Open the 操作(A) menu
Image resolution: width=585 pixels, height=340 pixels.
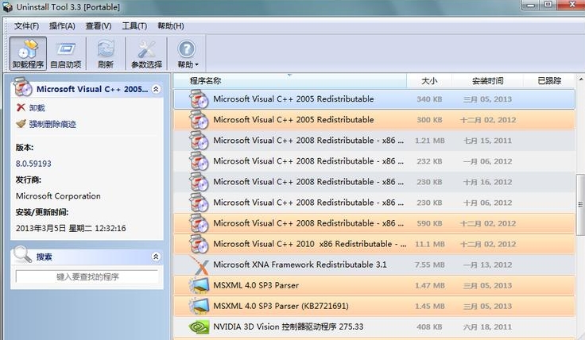(x=62, y=26)
